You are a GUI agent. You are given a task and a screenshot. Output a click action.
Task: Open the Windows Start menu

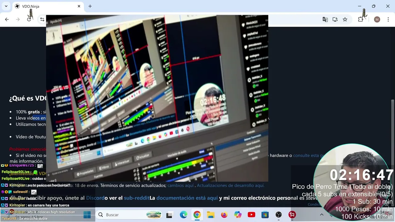click(87, 215)
